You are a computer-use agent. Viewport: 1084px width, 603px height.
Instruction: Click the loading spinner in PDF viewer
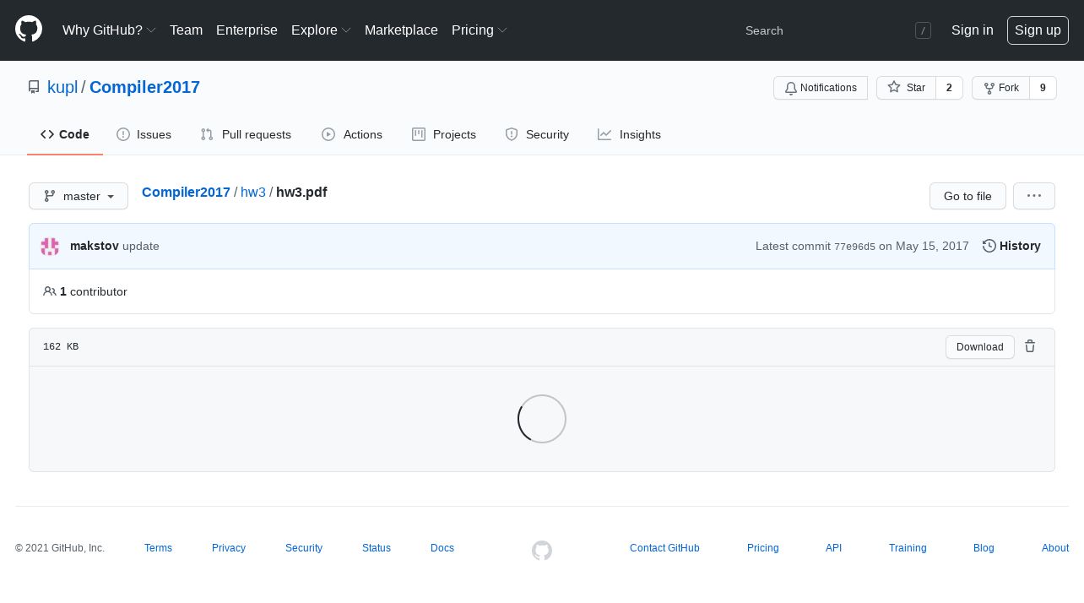(x=542, y=419)
